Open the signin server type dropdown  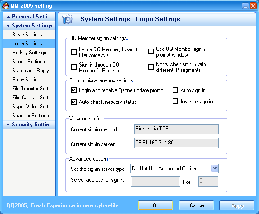[214, 168]
